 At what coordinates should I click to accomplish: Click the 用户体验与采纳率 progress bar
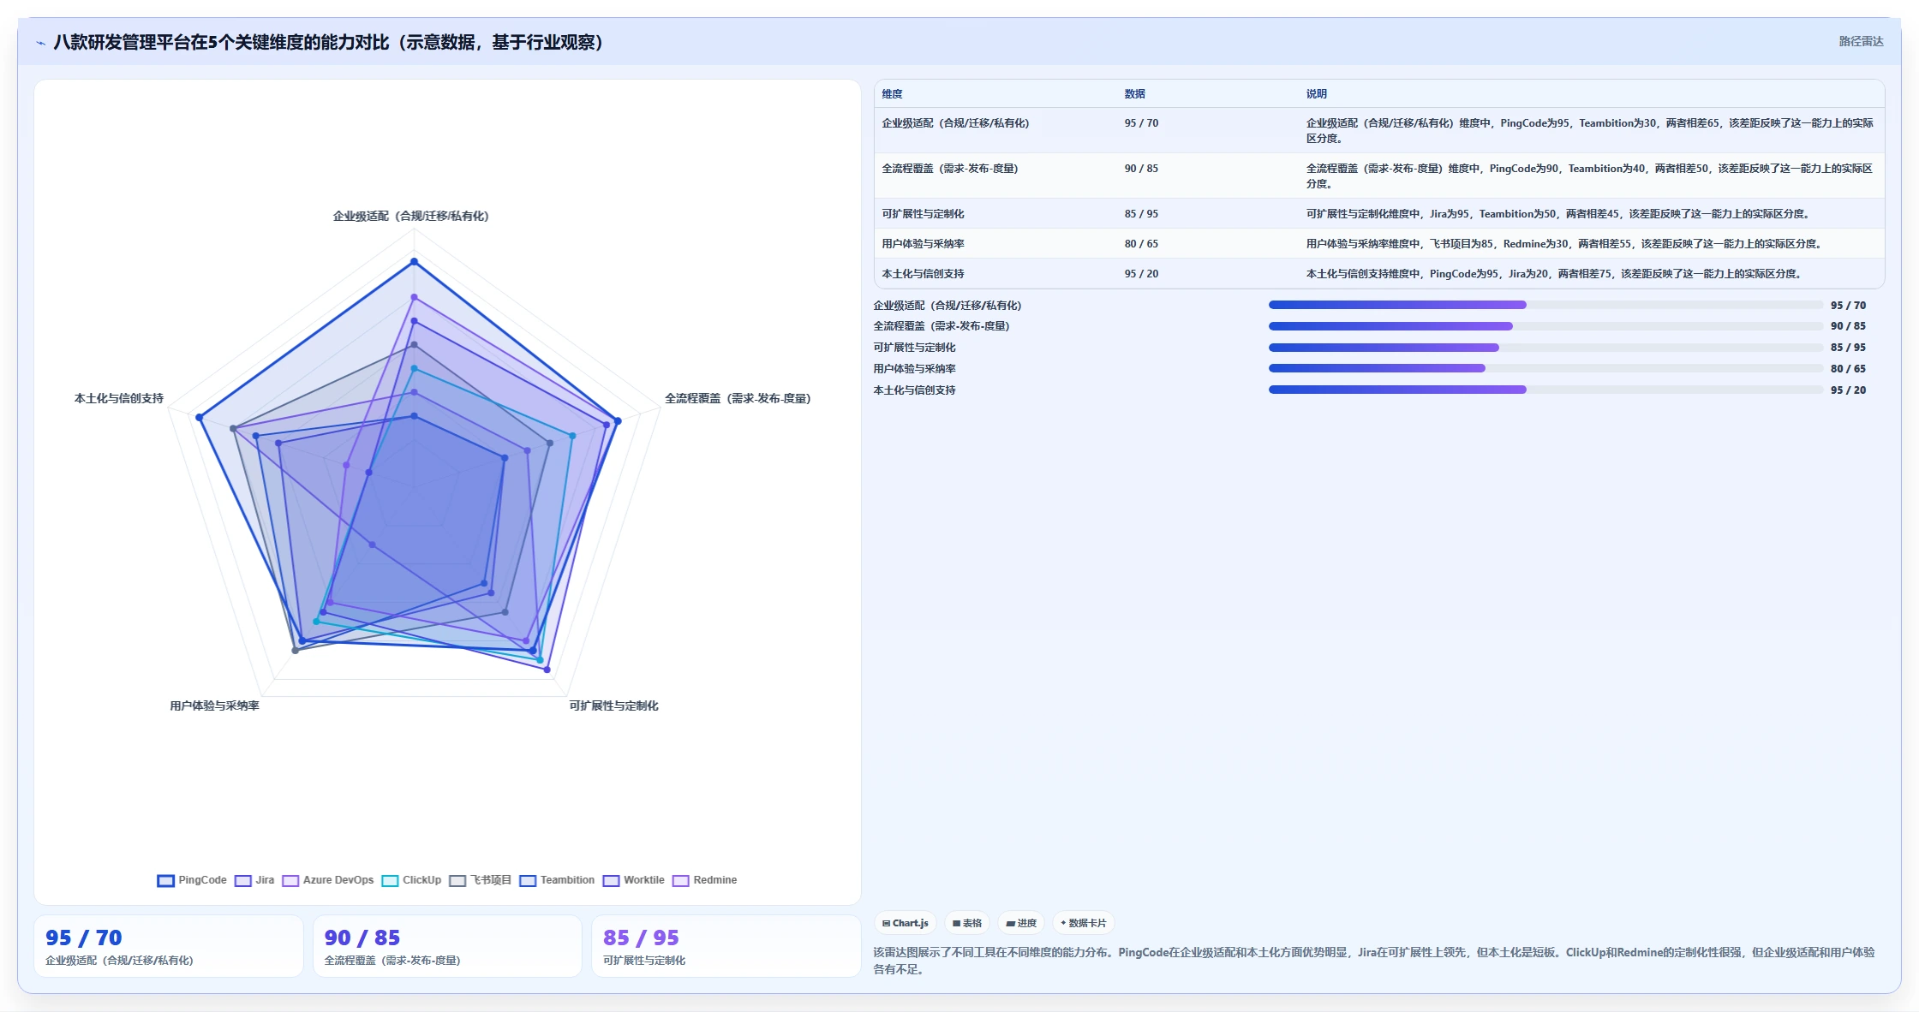pos(1545,368)
